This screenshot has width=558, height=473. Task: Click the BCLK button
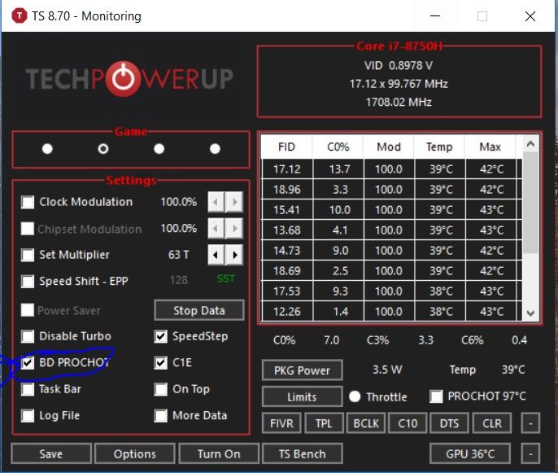point(366,423)
